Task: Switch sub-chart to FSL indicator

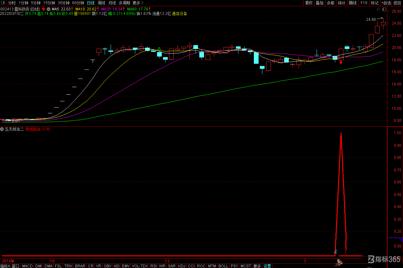Action: point(58,266)
